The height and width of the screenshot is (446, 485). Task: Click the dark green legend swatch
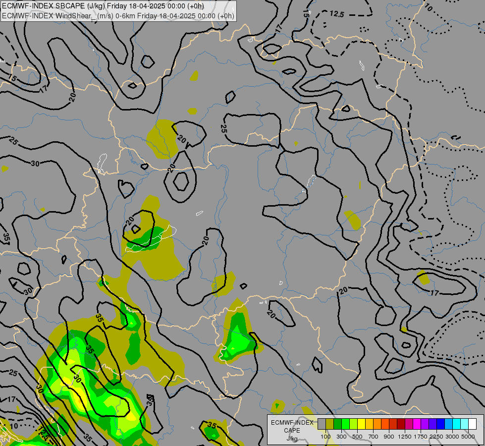click(338, 424)
